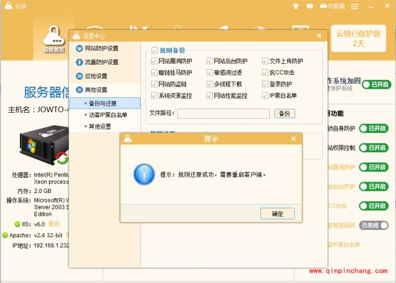The width and height of the screenshot is (396, 283).
Task: Toggle the 云锁自身防护 已开启 switch
Action: pos(374,128)
